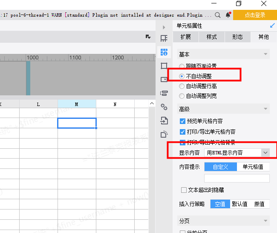Toggle 打印/导出单元格背景 checkbox
Viewport: 277px width, 233px height.
click(x=182, y=142)
